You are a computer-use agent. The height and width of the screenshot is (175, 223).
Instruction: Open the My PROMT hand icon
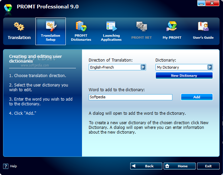pos(172,26)
